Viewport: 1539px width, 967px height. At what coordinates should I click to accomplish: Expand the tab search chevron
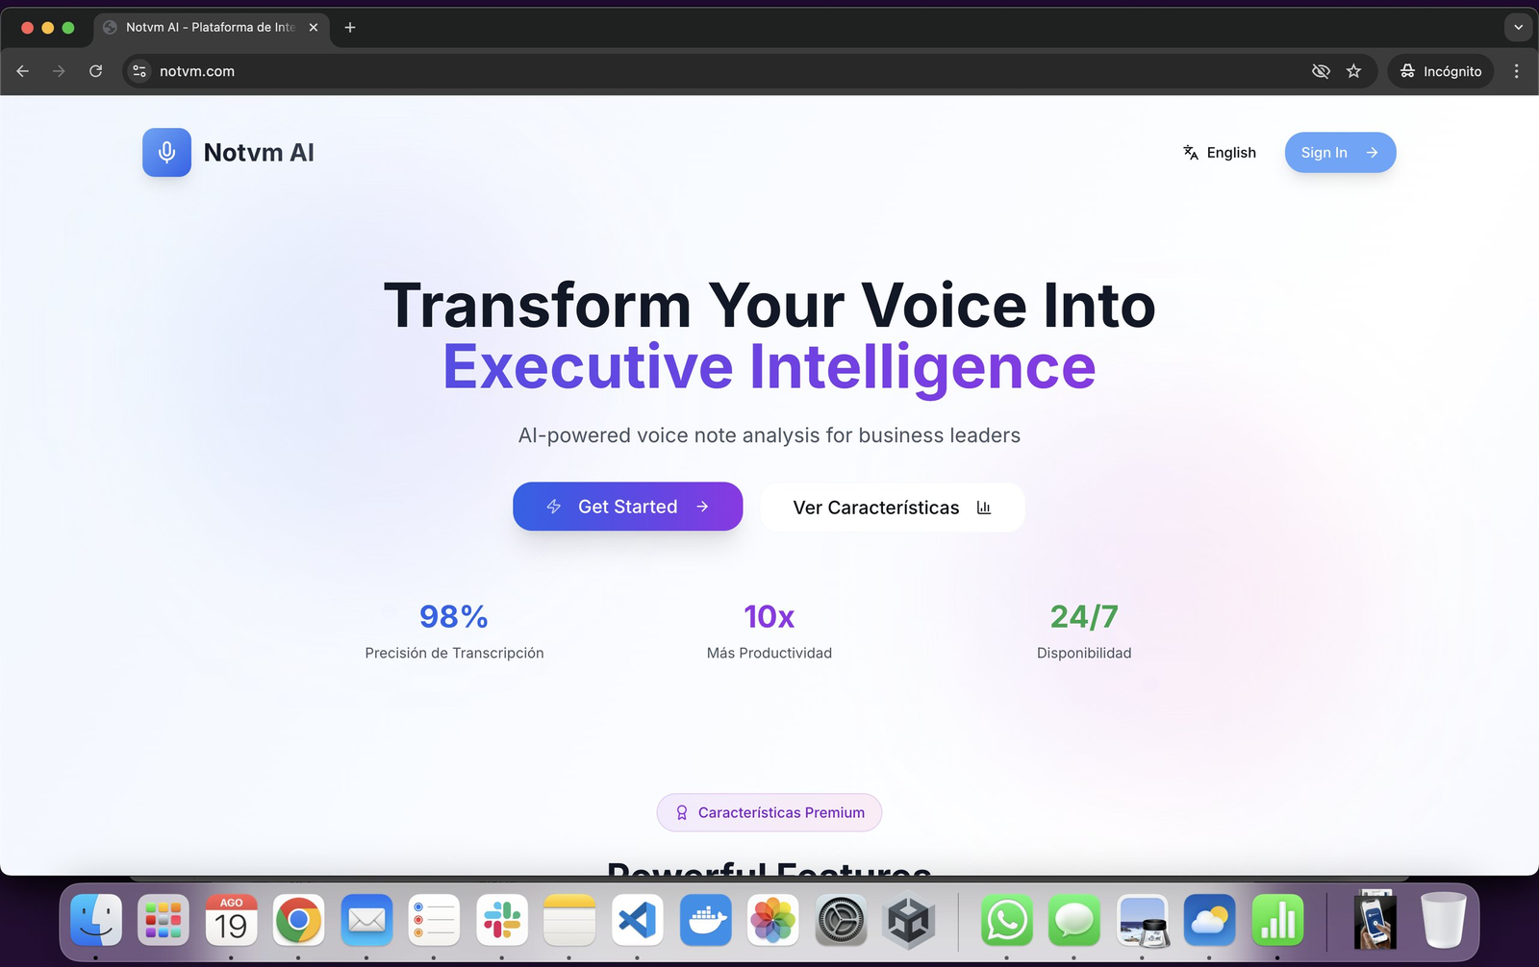tap(1518, 27)
